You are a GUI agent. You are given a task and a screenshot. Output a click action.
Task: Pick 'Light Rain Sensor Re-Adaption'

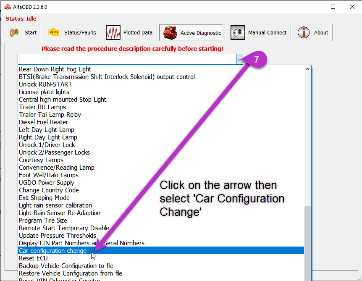coord(161,213)
